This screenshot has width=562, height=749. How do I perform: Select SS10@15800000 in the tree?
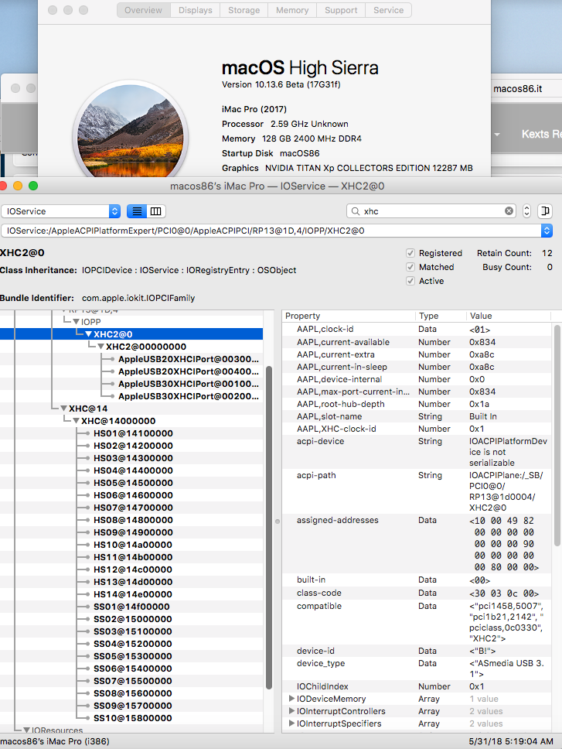[133, 718]
